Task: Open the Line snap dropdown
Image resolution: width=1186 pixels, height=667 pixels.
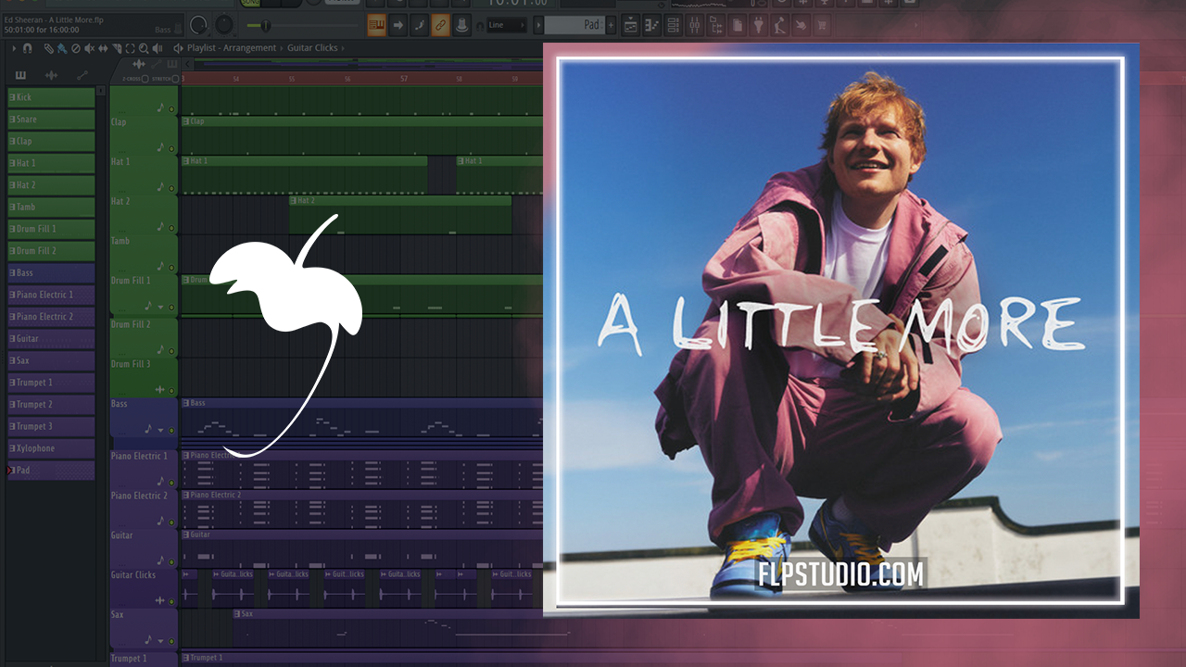Action: tap(507, 25)
